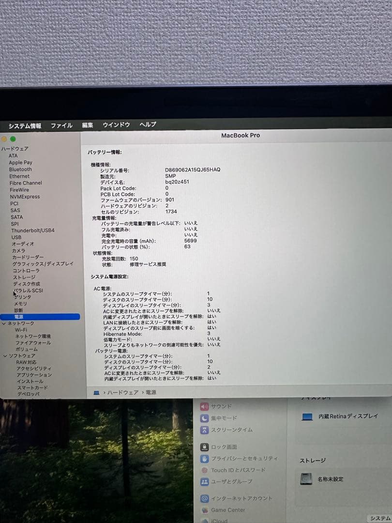Open the ウインドウ menu
The width and height of the screenshot is (392, 523).
pos(116,125)
